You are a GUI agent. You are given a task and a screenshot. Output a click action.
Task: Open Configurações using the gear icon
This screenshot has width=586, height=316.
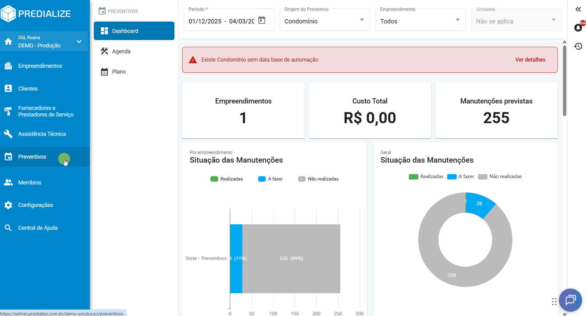coord(8,205)
